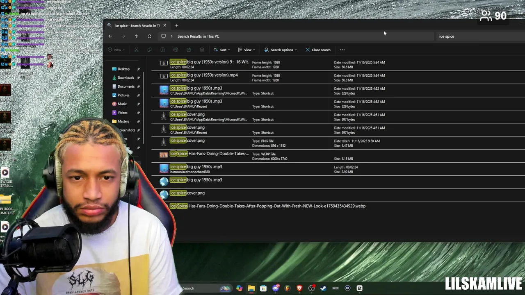Open Copilot from the taskbar

239,288
